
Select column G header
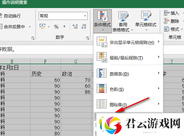(76, 61)
